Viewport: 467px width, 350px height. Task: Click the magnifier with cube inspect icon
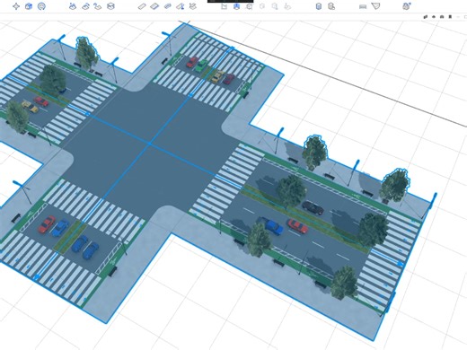point(249,6)
